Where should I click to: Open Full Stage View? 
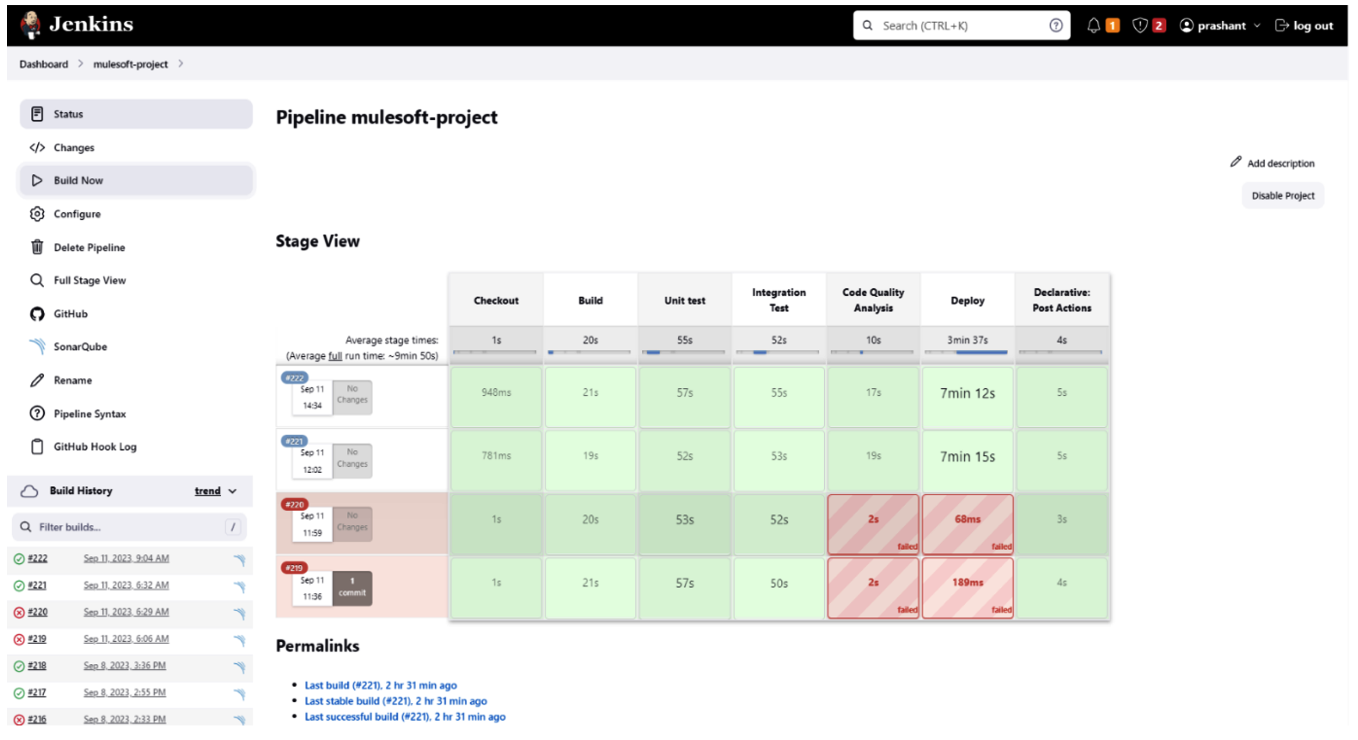click(136, 280)
